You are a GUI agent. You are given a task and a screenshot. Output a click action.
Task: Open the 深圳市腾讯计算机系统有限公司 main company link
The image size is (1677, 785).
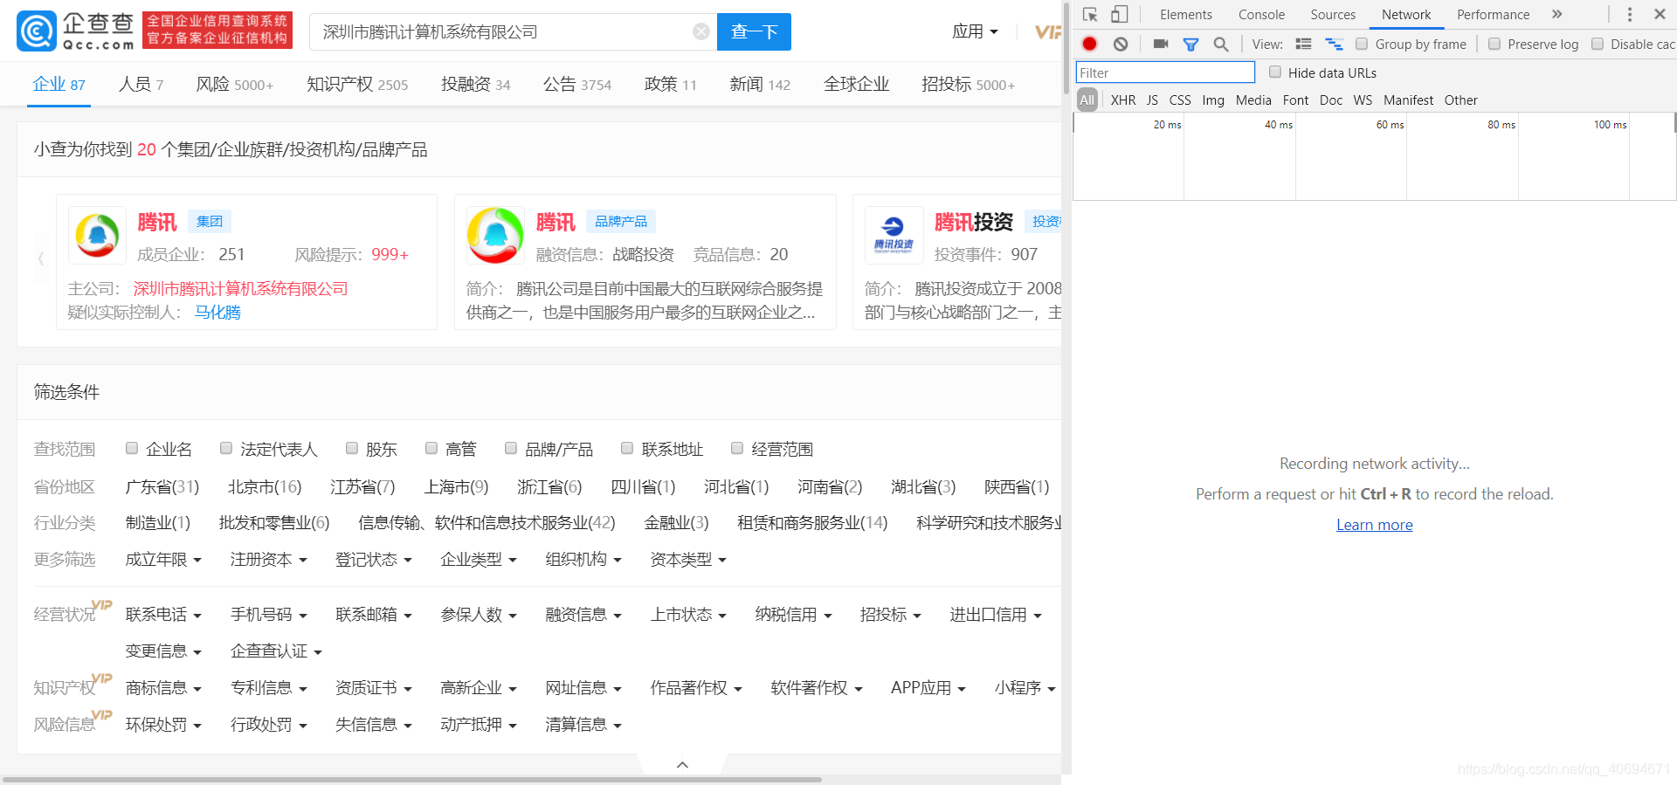240,289
